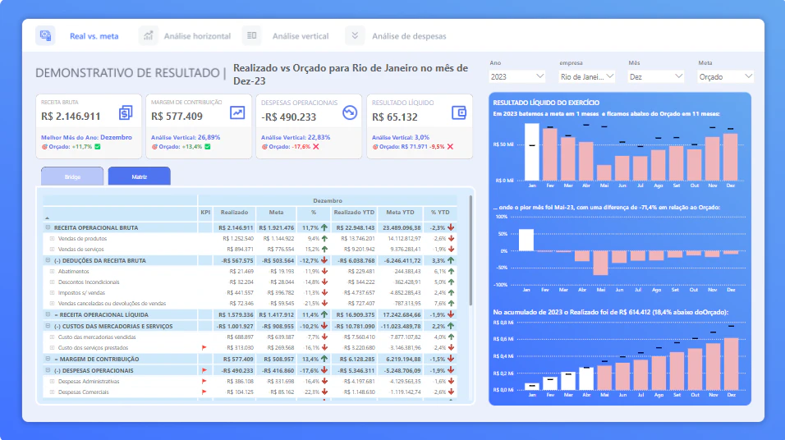Click the Análise de despesas chevron icon
Image resolution: width=785 pixels, height=440 pixels.
(355, 35)
